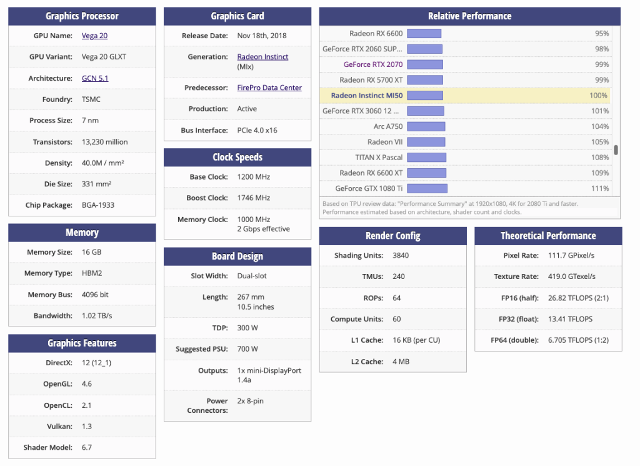Screen dimensions: 640x466
Task: Click the TDP value 300 W
Action: (x=247, y=328)
